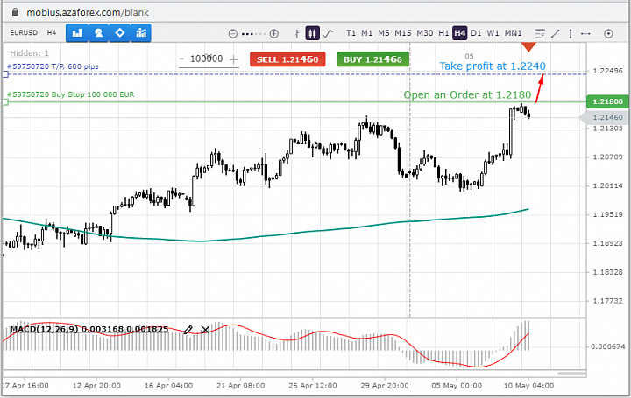
Task: Click the 10 May 04:00 time label
Action: point(528,386)
